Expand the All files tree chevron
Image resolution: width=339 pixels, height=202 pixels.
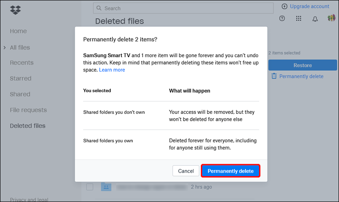(x=4, y=47)
